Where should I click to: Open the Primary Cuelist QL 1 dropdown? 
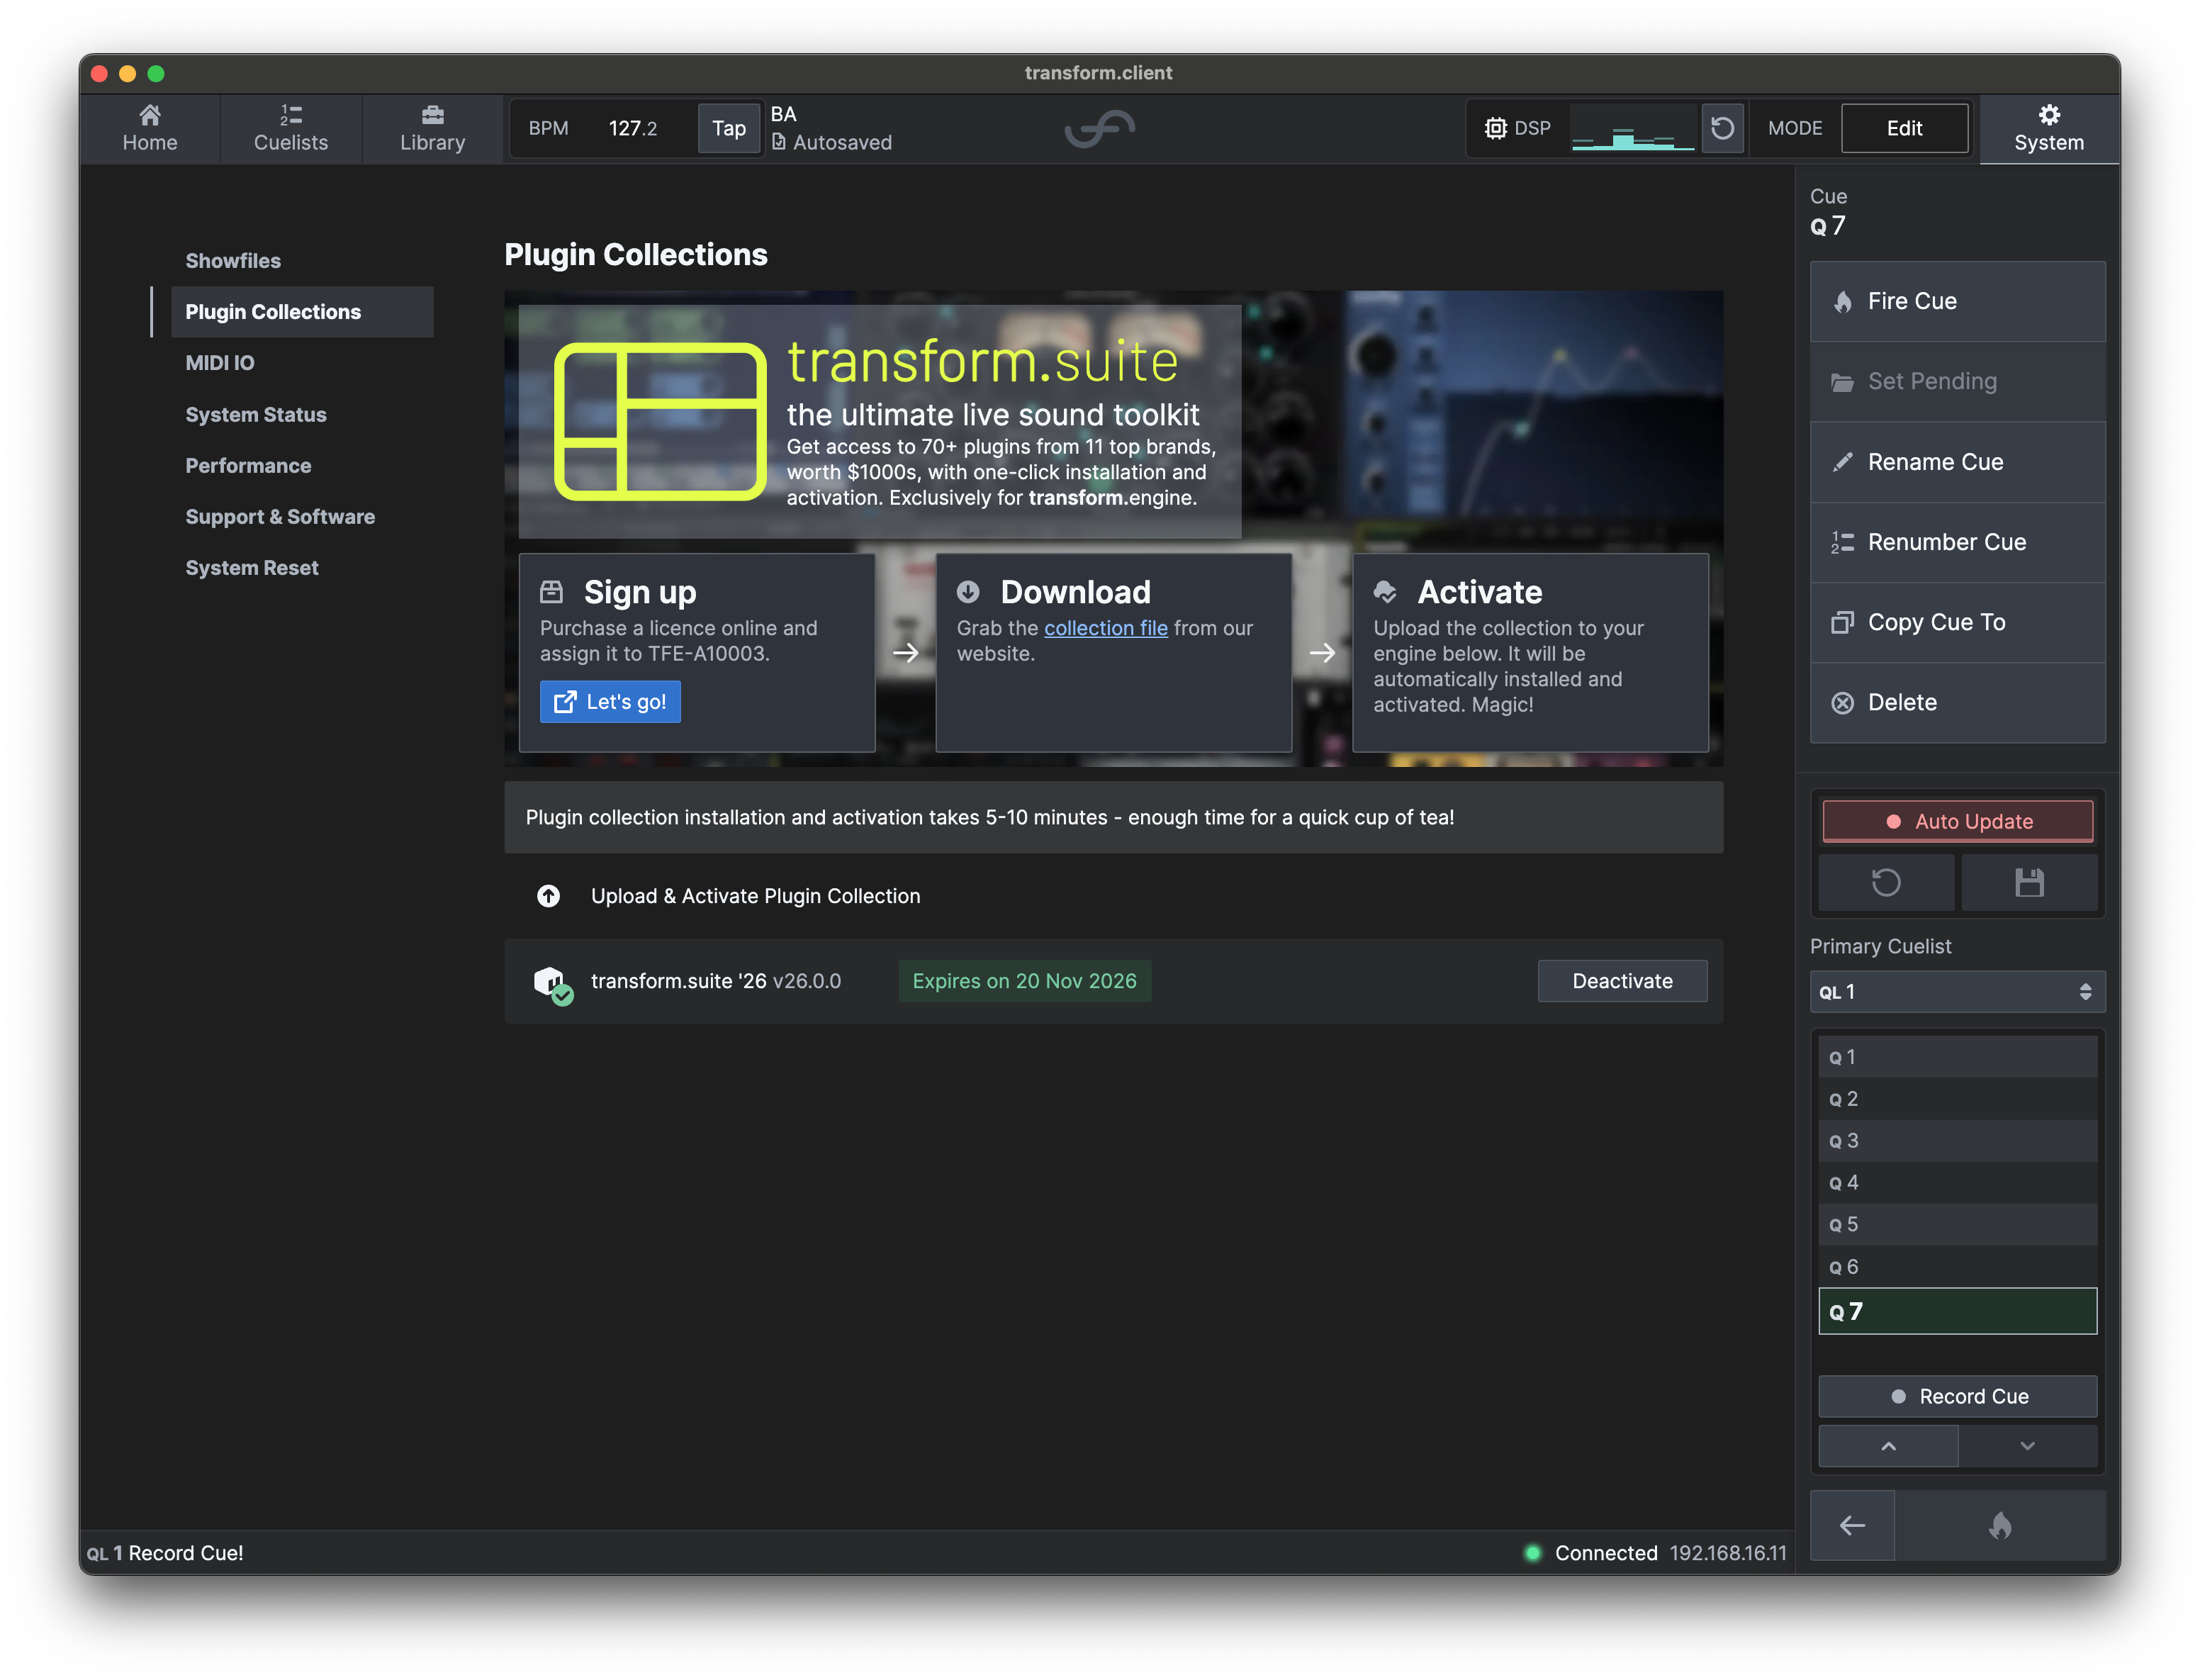pos(1957,991)
